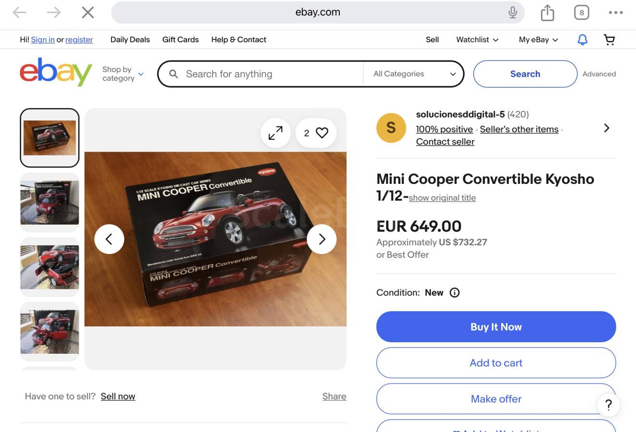The width and height of the screenshot is (636, 432).
Task: Stop loading with the X button
Action: pos(88,12)
